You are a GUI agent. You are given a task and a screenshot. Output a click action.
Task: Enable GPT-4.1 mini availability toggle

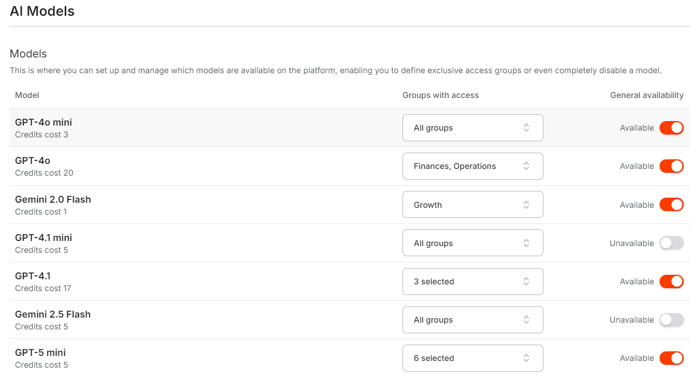pyautogui.click(x=671, y=243)
